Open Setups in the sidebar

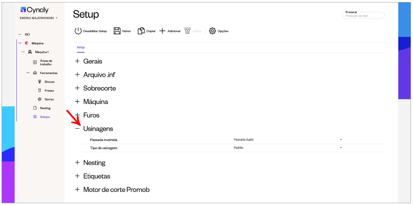(45, 117)
